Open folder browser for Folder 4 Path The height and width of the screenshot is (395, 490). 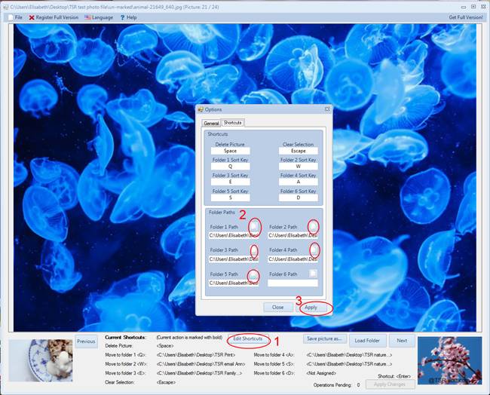314,250
